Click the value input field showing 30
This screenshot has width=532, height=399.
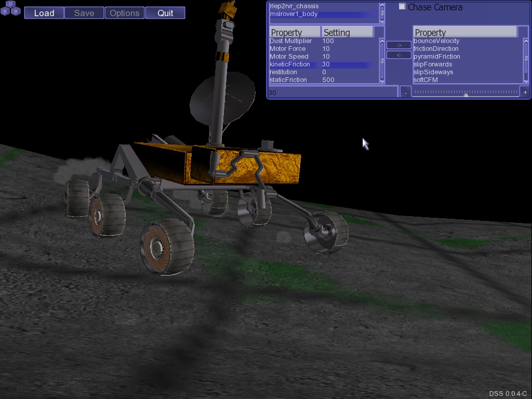point(332,92)
